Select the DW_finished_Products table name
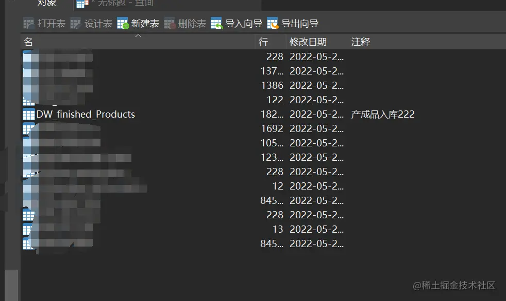This screenshot has width=506, height=301. click(86, 114)
